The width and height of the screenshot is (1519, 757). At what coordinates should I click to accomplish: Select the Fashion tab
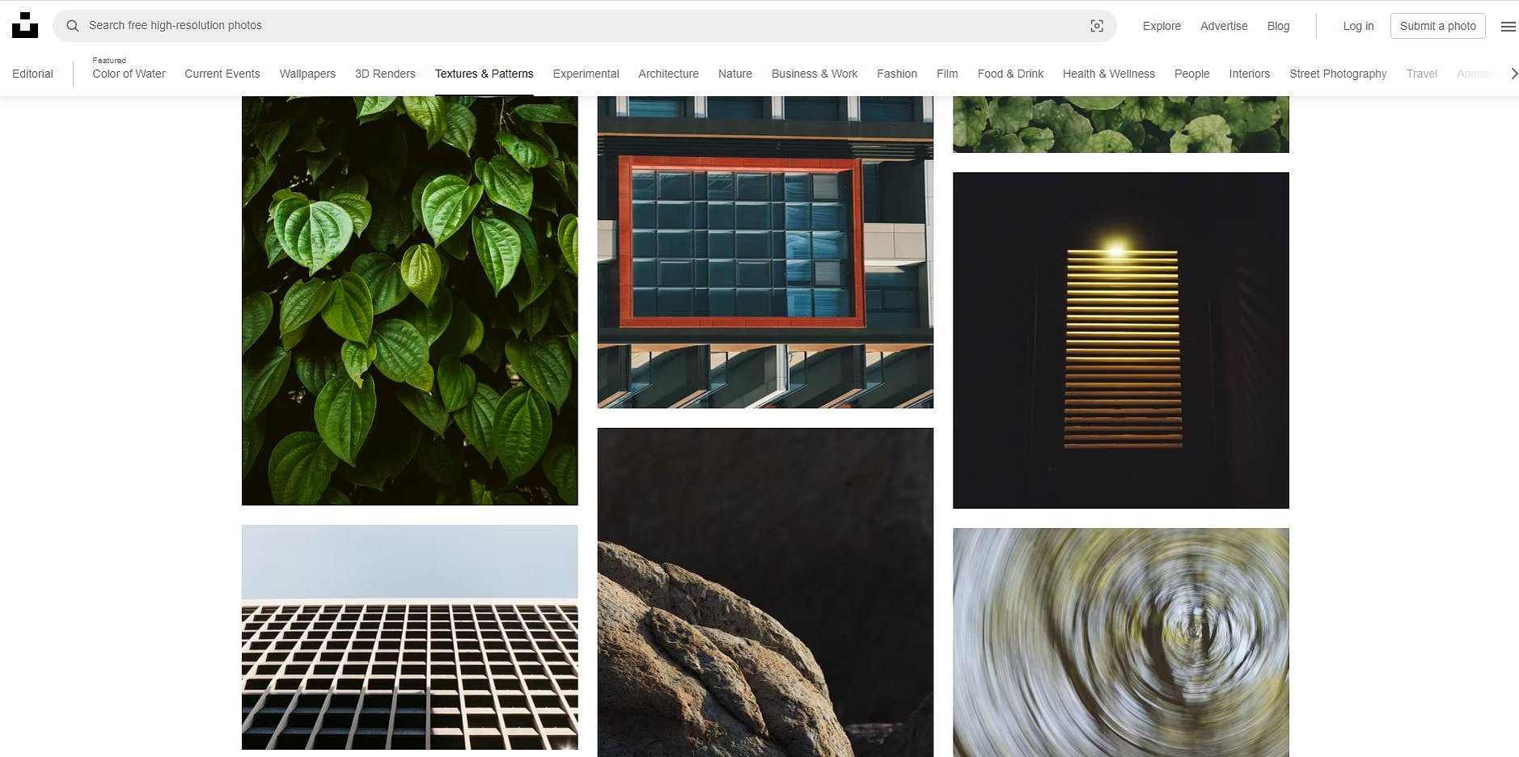(x=897, y=74)
